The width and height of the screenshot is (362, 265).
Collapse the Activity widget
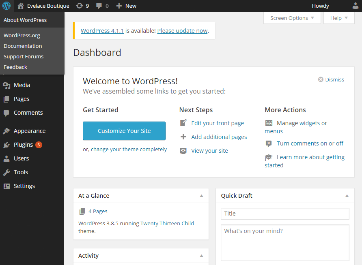point(202,256)
